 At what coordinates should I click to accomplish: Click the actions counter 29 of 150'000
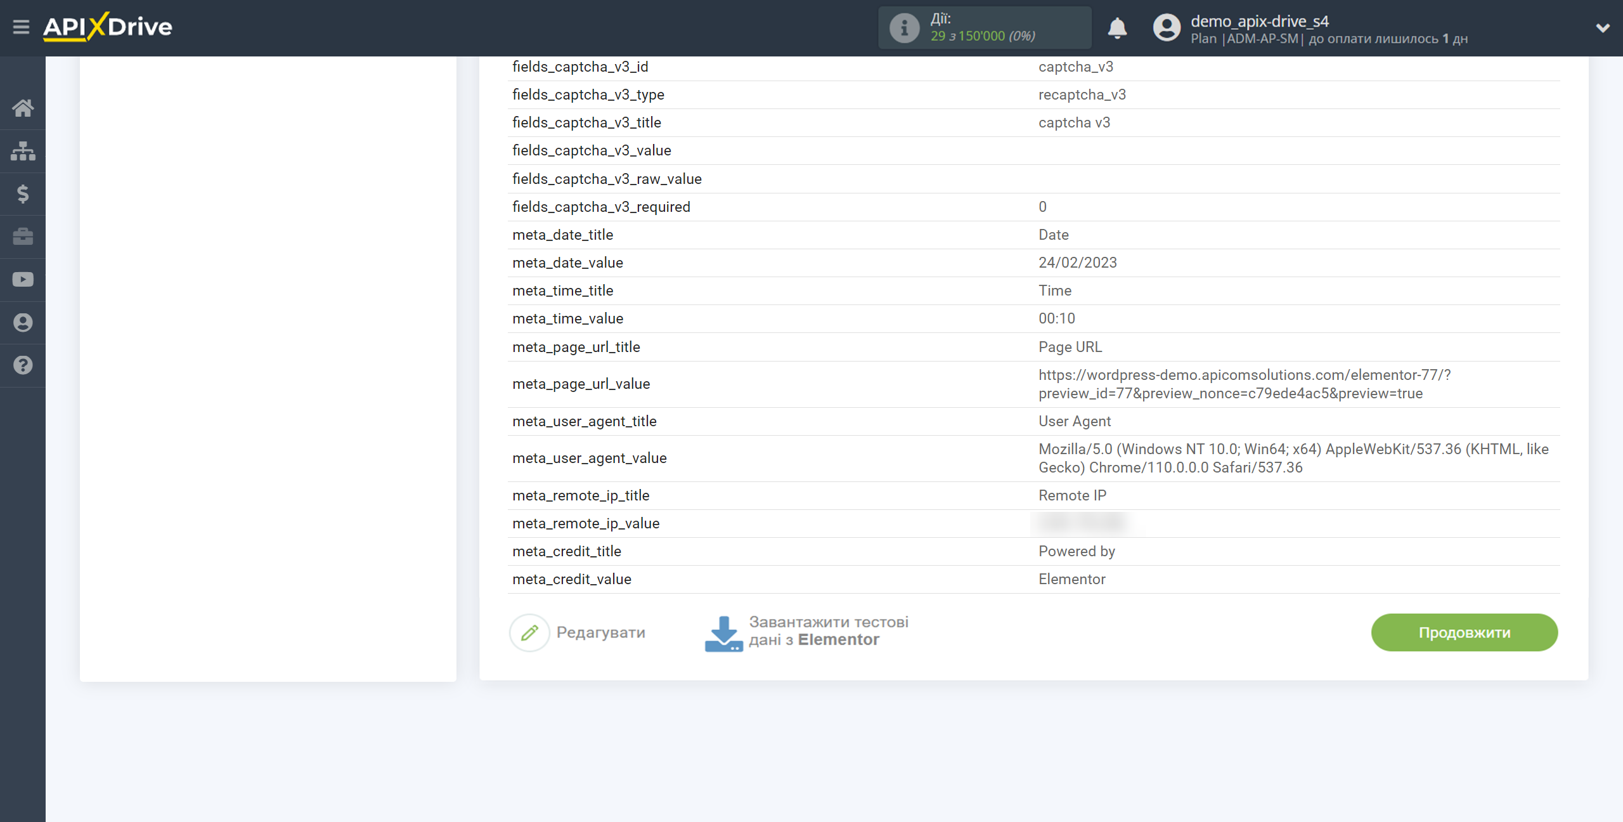pos(983,36)
